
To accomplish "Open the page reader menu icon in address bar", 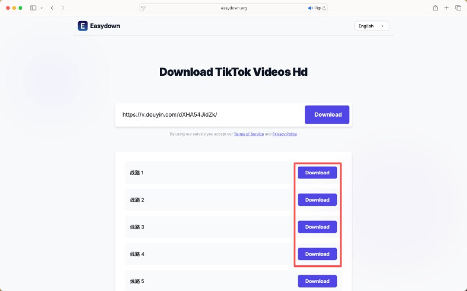I will [x=143, y=8].
